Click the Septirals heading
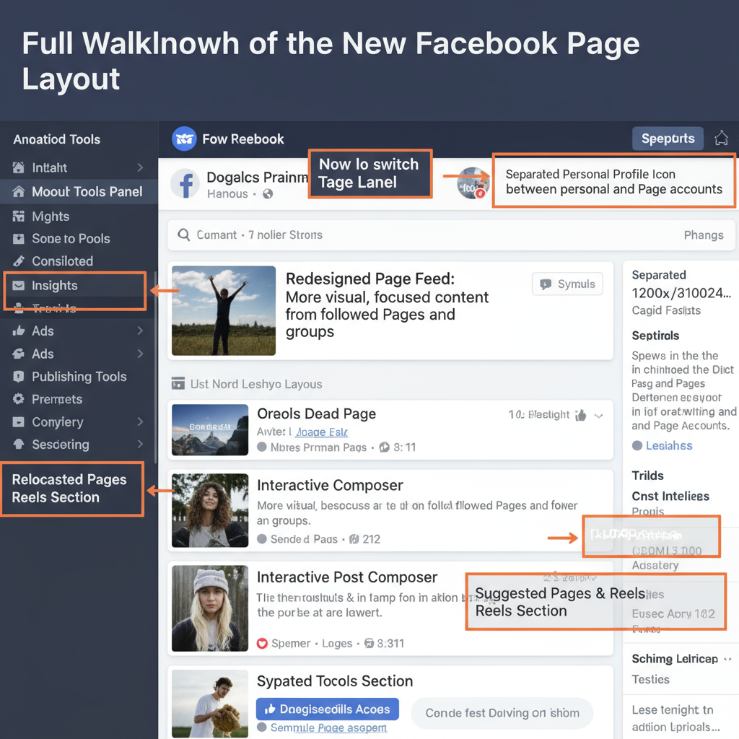 (655, 336)
